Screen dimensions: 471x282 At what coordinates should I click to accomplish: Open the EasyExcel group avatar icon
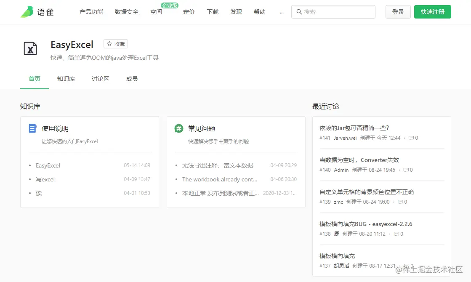[30, 48]
